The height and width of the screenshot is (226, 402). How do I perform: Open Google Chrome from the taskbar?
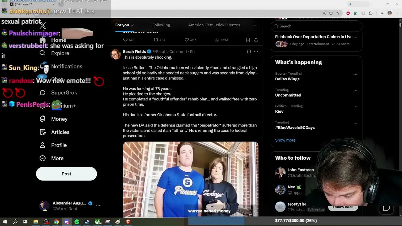tap(56, 222)
